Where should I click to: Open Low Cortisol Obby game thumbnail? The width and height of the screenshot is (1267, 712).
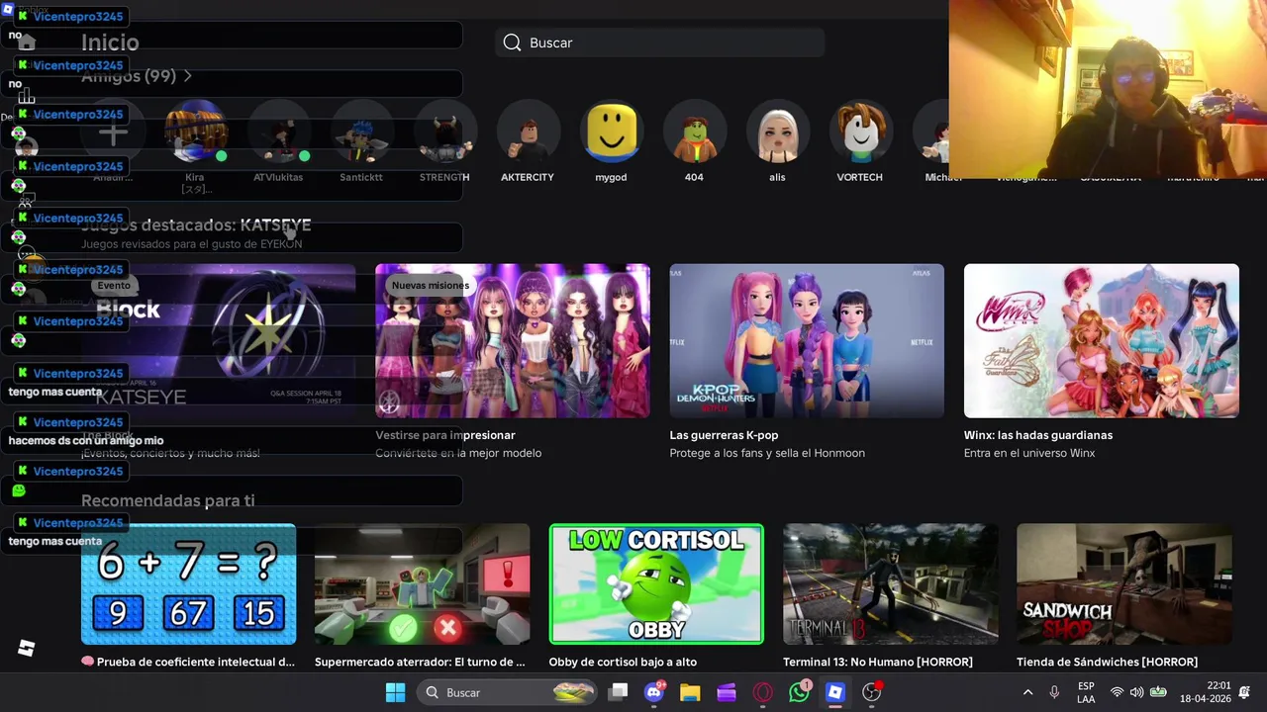coord(656,584)
